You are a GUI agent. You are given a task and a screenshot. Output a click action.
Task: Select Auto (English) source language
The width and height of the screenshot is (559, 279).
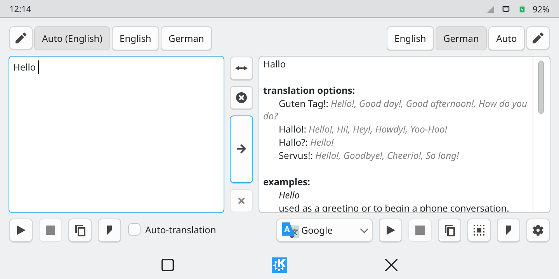(72, 38)
